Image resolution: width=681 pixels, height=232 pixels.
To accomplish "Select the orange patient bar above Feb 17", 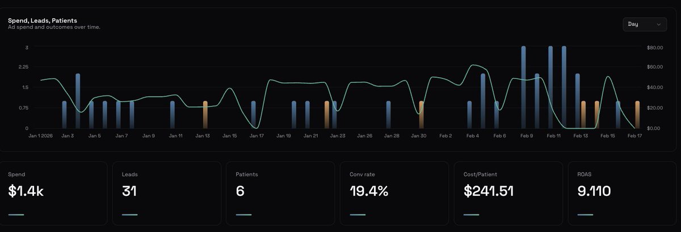I will coord(637,115).
